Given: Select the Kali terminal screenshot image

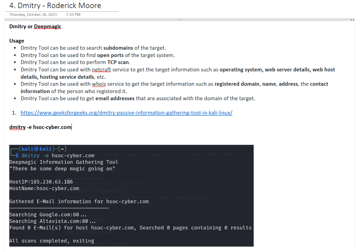Looking at the screenshot, I should click(132, 196).
